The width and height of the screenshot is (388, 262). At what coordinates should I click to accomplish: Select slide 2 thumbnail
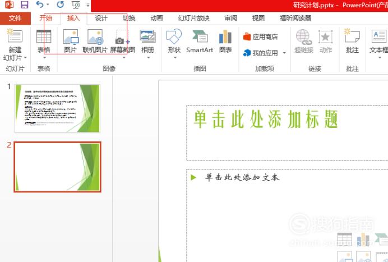(x=57, y=167)
